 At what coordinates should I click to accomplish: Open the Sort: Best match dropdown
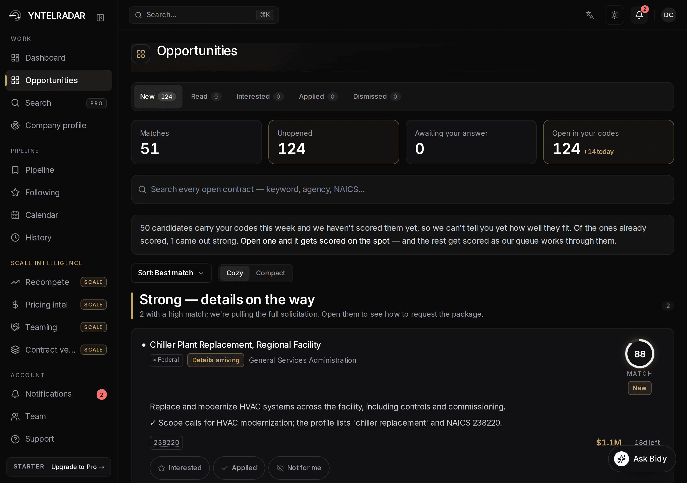tap(171, 273)
